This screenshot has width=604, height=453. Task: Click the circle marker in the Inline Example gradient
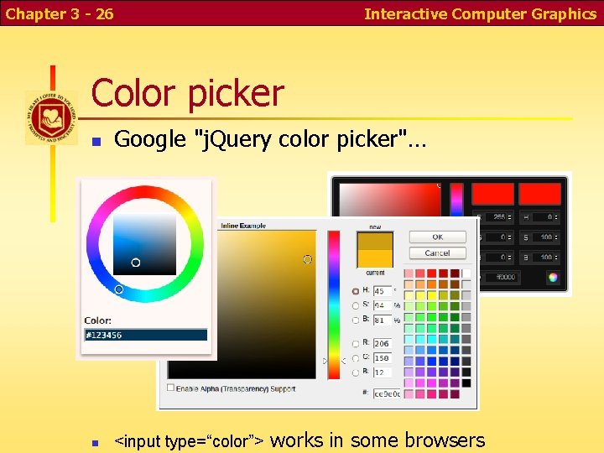point(307,259)
